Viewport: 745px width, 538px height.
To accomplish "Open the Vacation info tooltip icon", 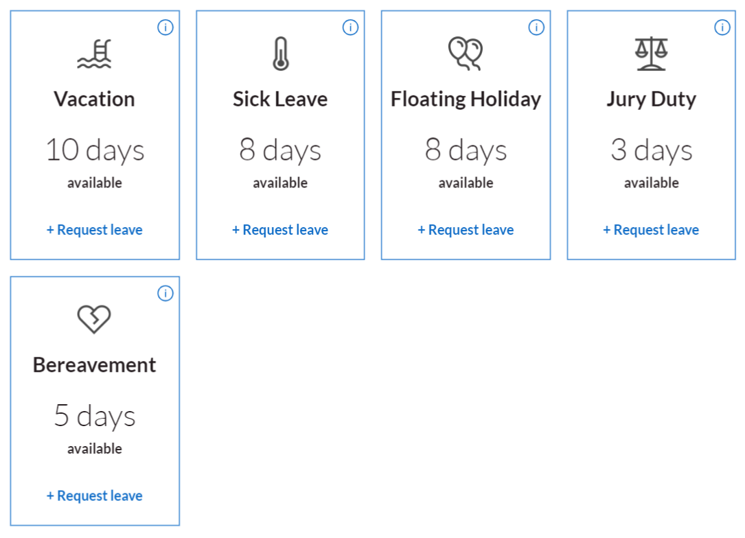I will pos(165,27).
